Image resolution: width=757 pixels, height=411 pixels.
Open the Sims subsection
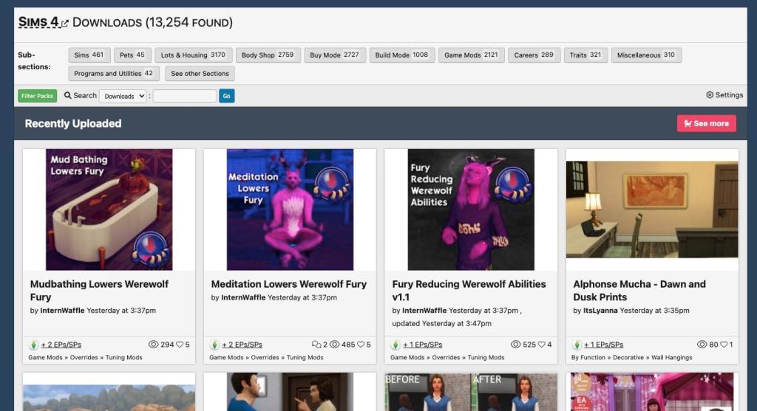coord(89,55)
